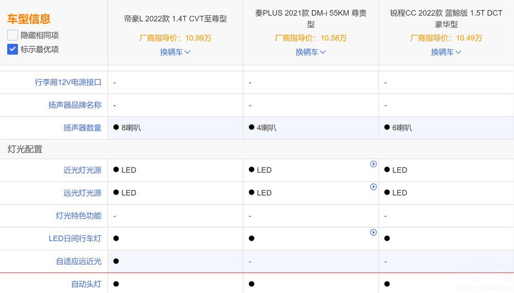
Task: Click the LED日间行车灯 parameter link
Action: tap(75, 238)
